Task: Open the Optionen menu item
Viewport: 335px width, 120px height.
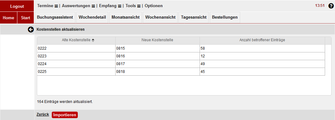Action: (154, 6)
